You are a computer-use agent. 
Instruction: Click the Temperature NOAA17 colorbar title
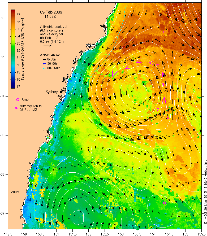click(x=23, y=49)
